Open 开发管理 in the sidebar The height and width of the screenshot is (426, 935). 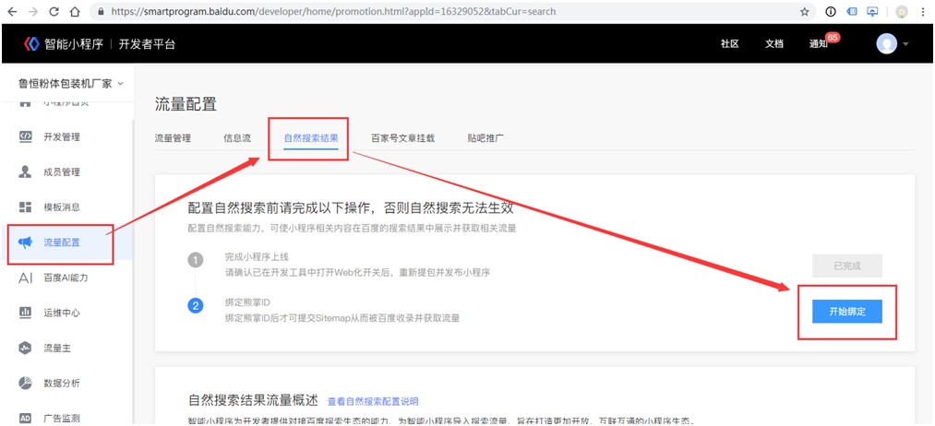click(61, 137)
